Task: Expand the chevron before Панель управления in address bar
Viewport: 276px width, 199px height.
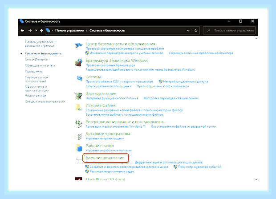Action: pyautogui.click(x=52, y=30)
